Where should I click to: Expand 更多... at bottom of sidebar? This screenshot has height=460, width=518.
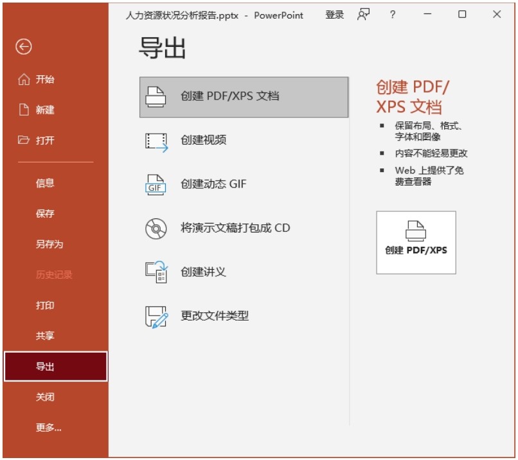tap(49, 427)
